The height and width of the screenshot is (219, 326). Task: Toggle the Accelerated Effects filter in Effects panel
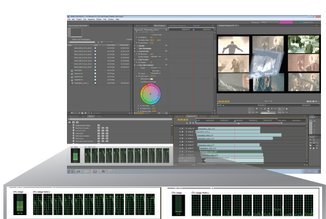70,122
